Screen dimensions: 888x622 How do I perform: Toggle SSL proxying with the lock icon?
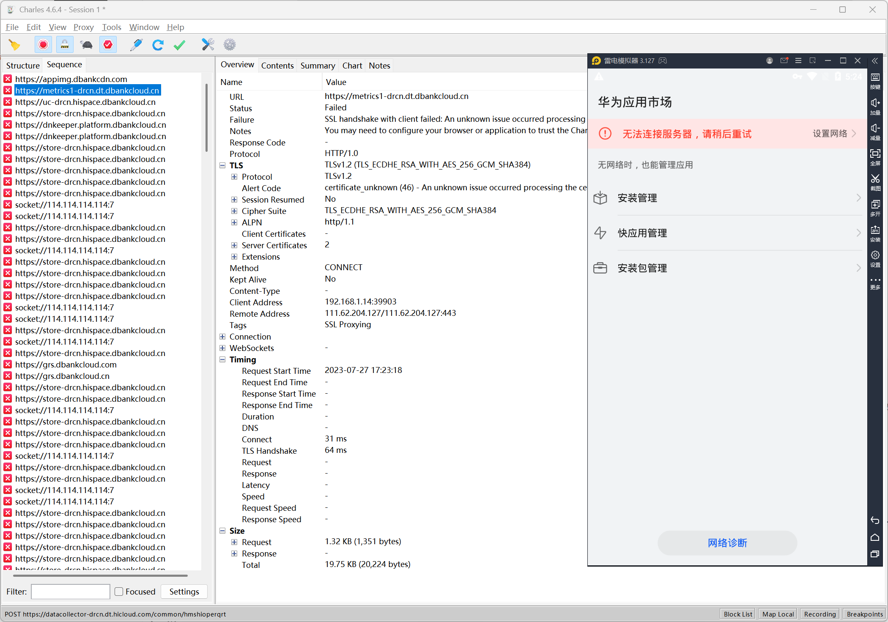tap(64, 44)
